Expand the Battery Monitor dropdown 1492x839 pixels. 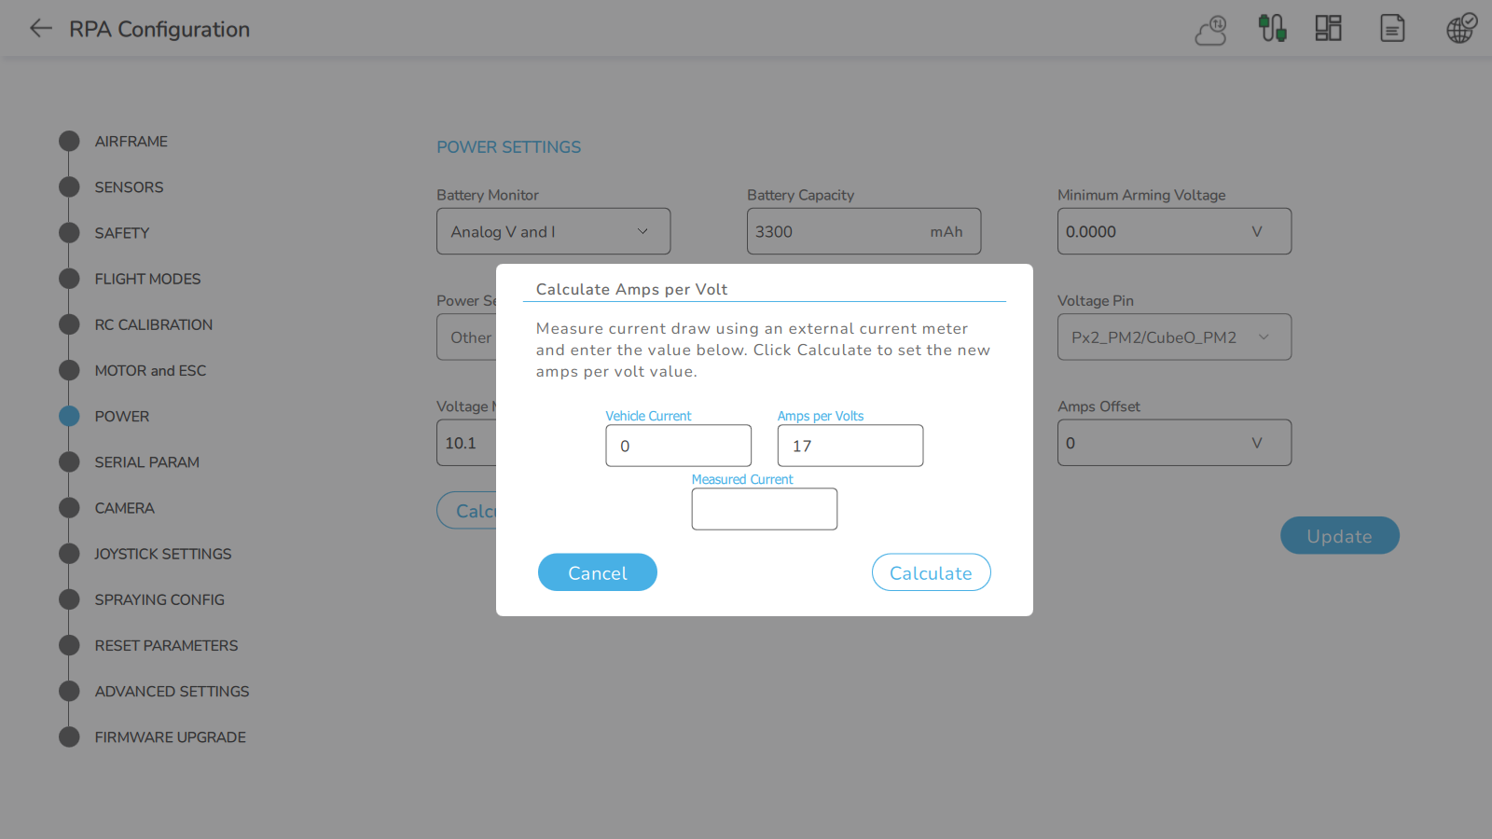click(x=553, y=231)
